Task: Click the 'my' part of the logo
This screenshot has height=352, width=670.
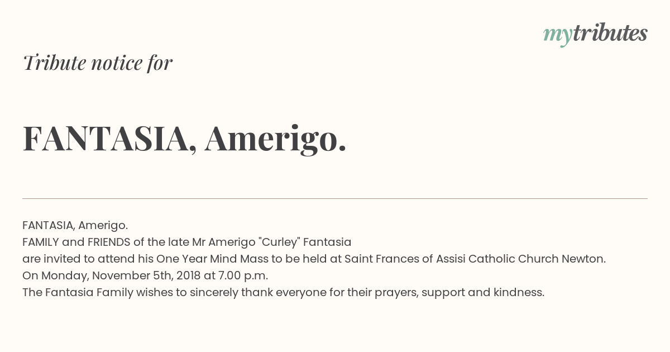Action: [x=558, y=35]
